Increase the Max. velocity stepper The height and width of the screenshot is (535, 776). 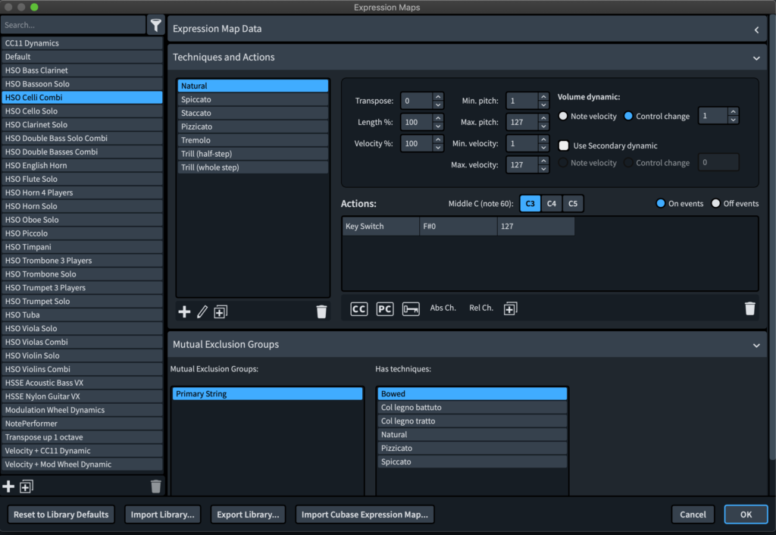[543, 161]
